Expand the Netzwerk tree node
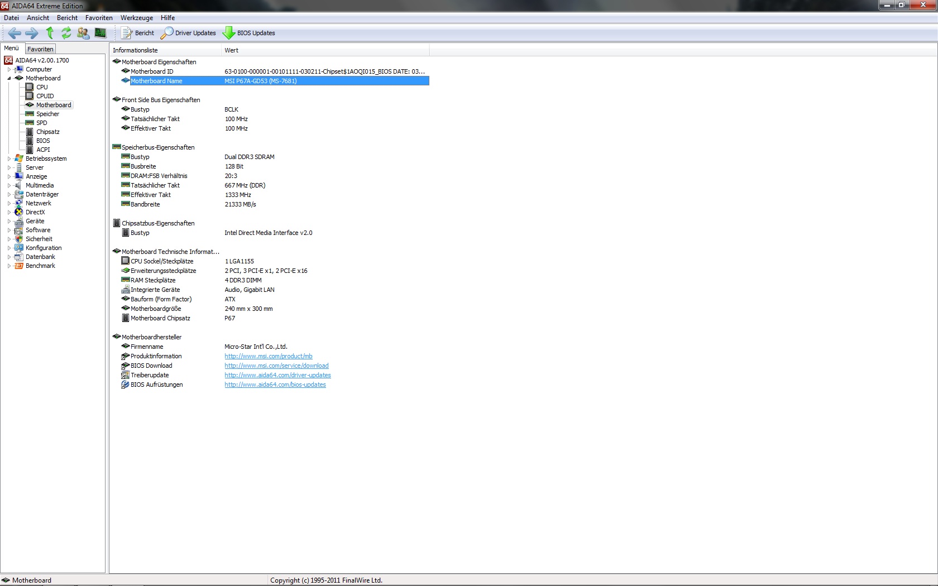 9,203
